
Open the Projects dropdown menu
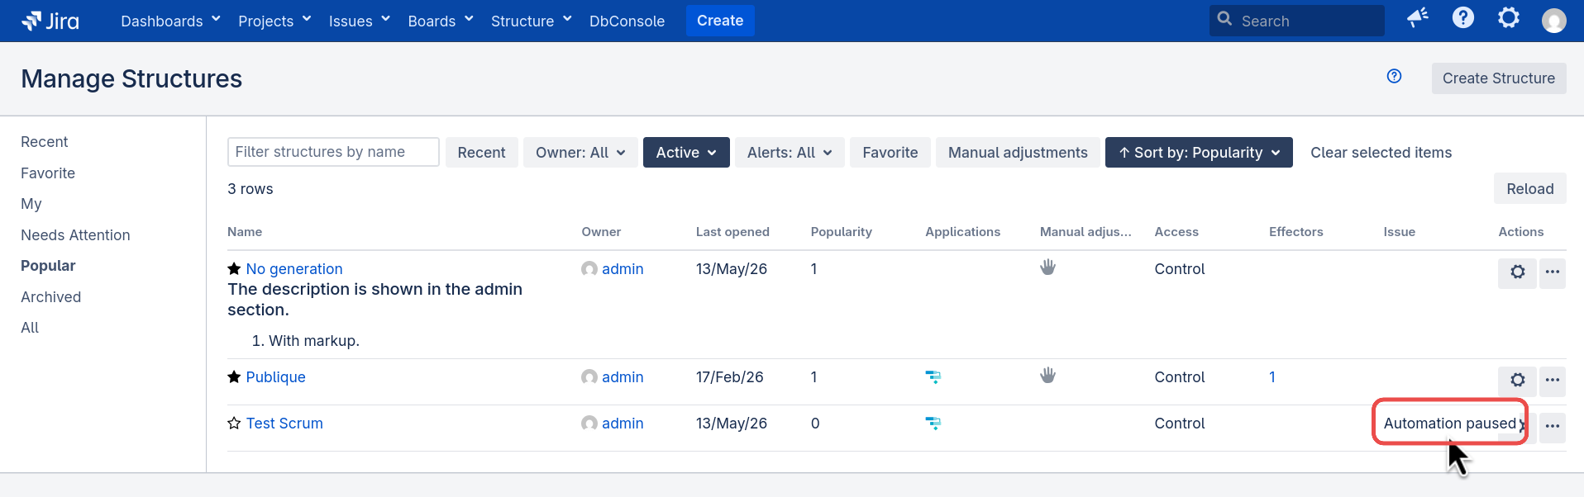pos(274,21)
